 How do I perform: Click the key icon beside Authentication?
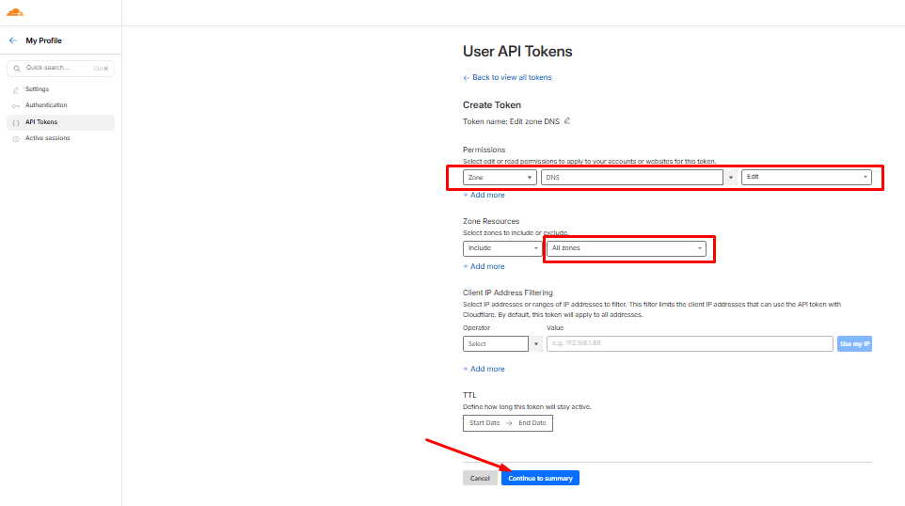[x=15, y=105]
